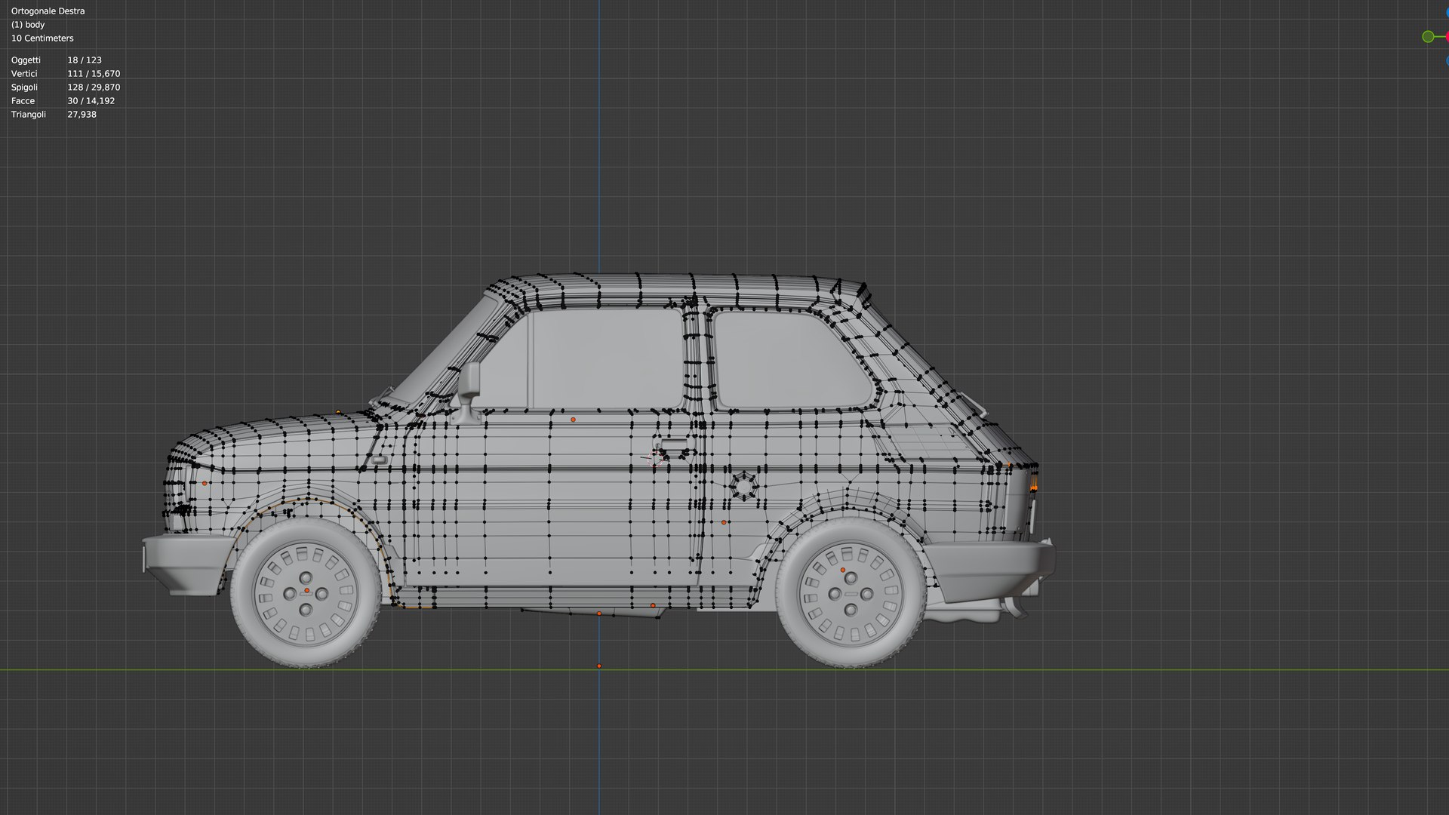The image size is (1449, 815).
Task: Click the orange origin point on the ground line
Action: click(599, 666)
